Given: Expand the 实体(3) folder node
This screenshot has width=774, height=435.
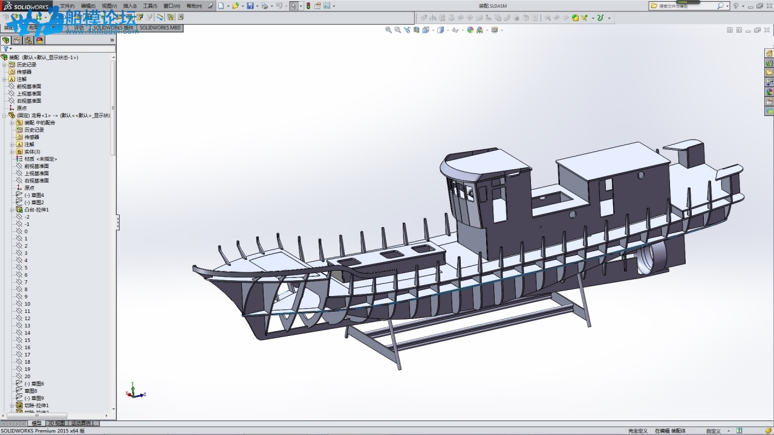Looking at the screenshot, I should 12,152.
